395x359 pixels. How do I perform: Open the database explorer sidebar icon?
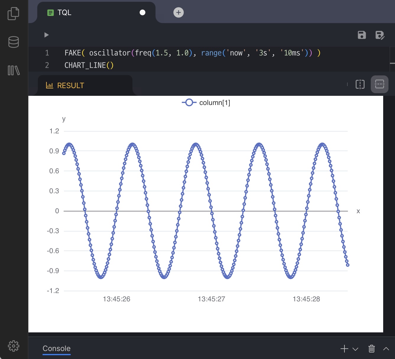(14, 42)
